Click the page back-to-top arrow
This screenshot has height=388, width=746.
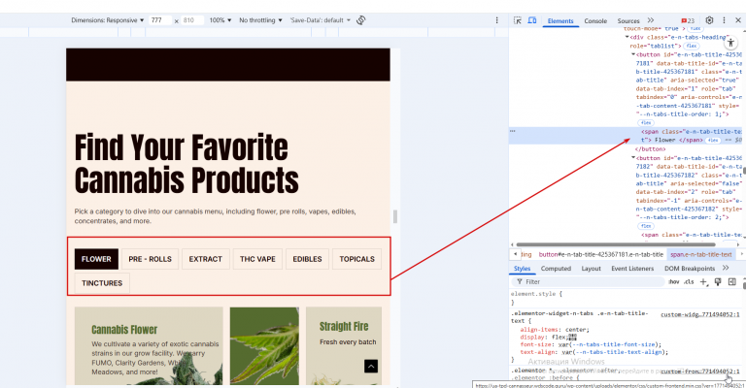(x=371, y=366)
